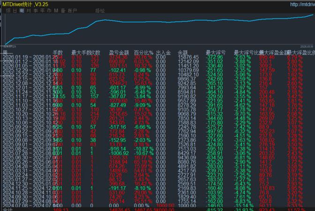315x211 pixels.
Task: Click the loss value -191.17
Action: 117,188
